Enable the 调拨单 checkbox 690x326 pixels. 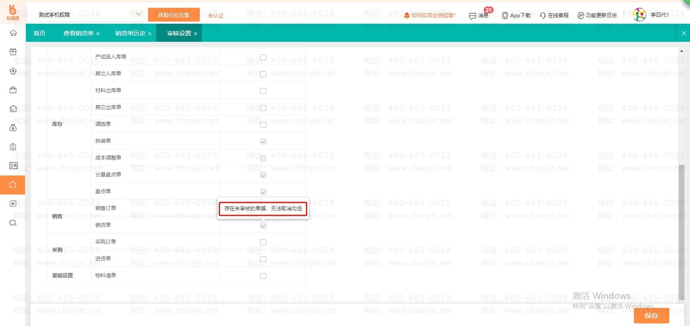pos(263,125)
